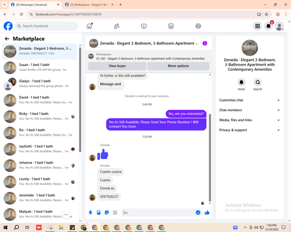Show hidden system tray icons
The height and width of the screenshot is (232, 291).
coord(245,227)
